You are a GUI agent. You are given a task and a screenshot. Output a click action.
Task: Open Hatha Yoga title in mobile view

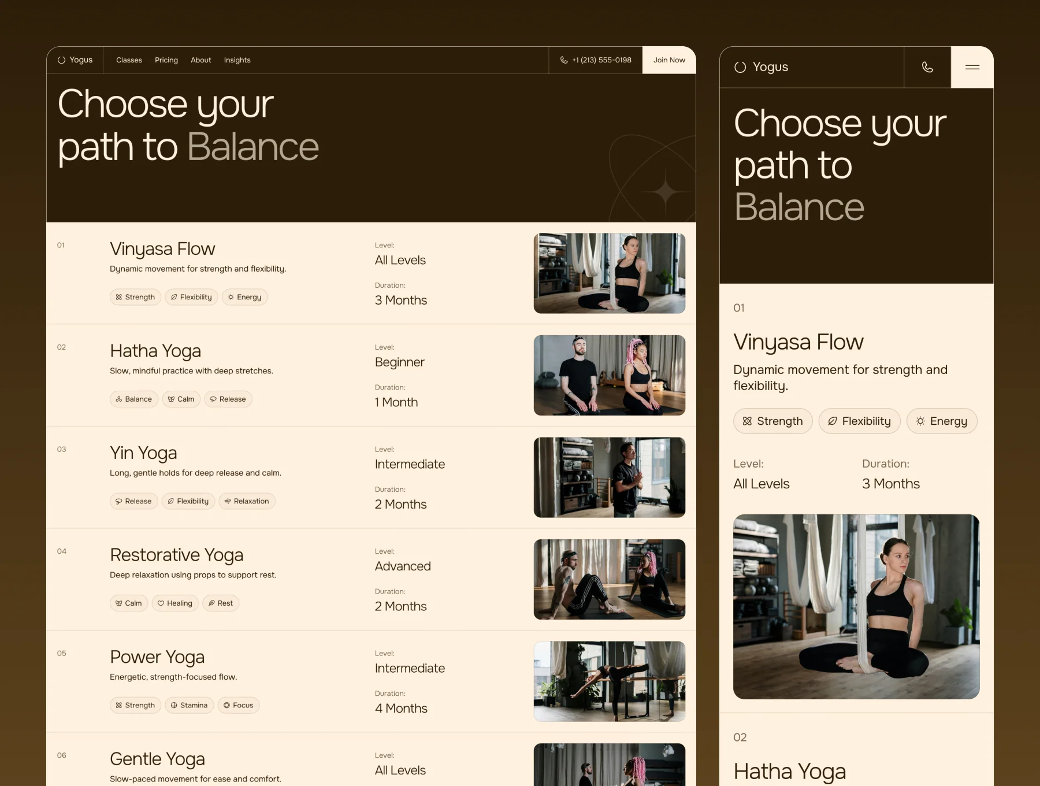pyautogui.click(x=789, y=772)
